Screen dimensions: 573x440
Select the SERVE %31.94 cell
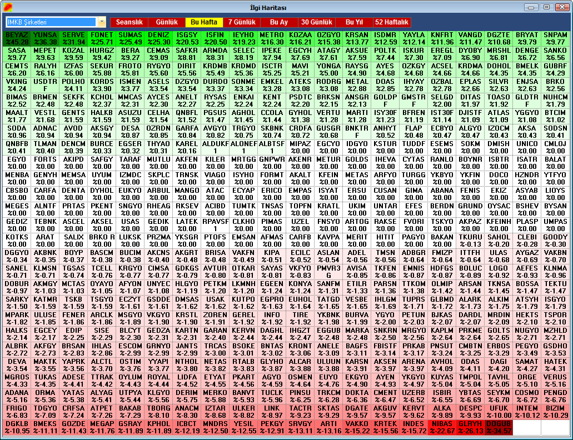[x=73, y=38]
